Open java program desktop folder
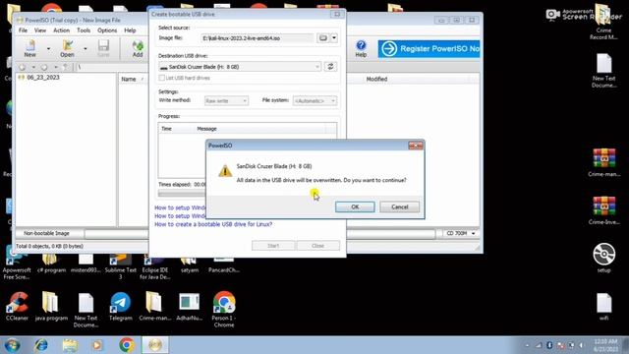 (x=51, y=307)
